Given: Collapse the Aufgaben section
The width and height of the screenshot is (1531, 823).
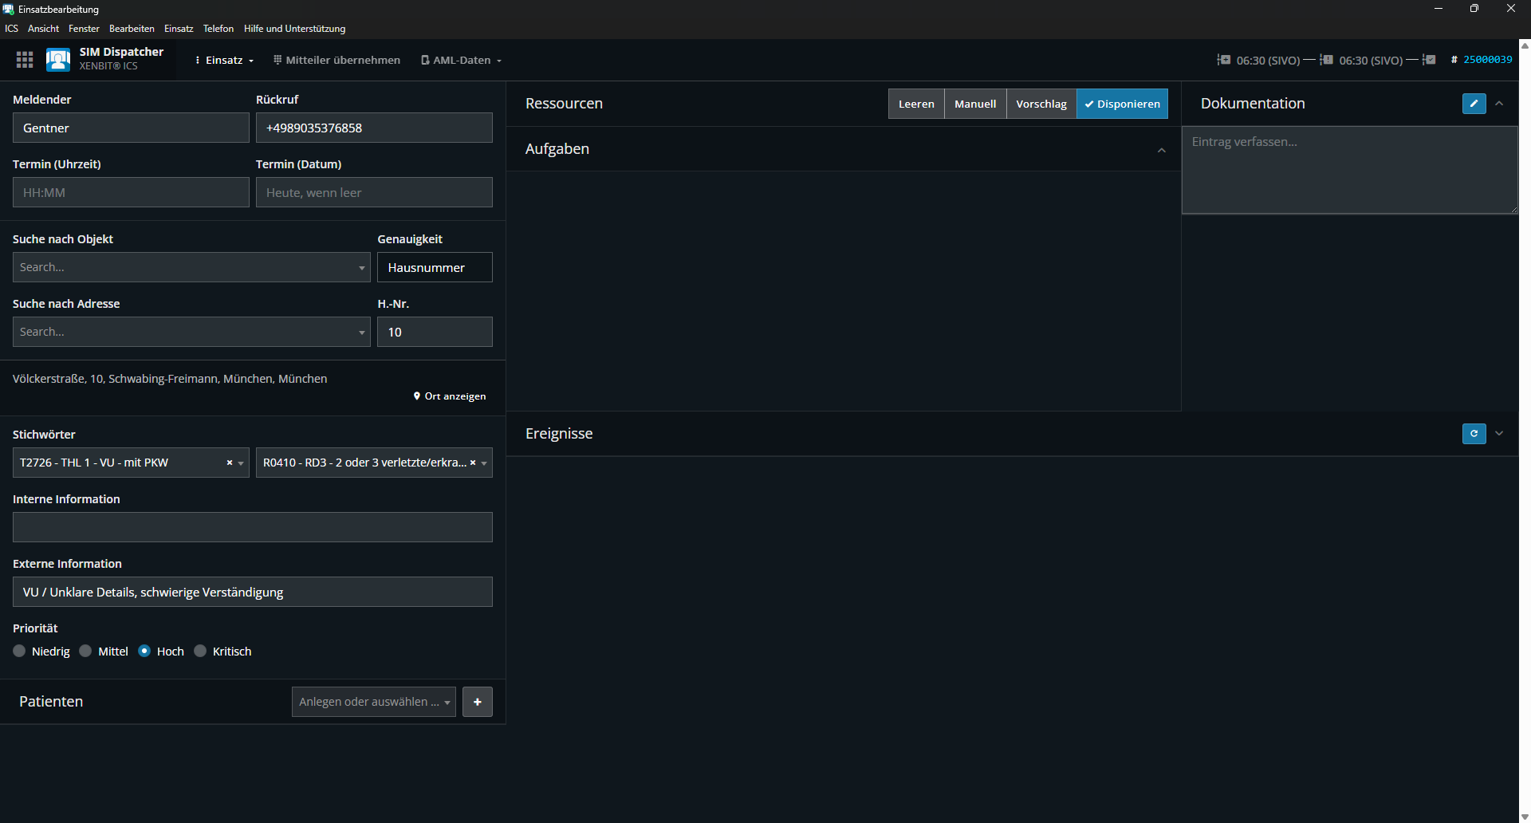Looking at the screenshot, I should (x=1161, y=150).
